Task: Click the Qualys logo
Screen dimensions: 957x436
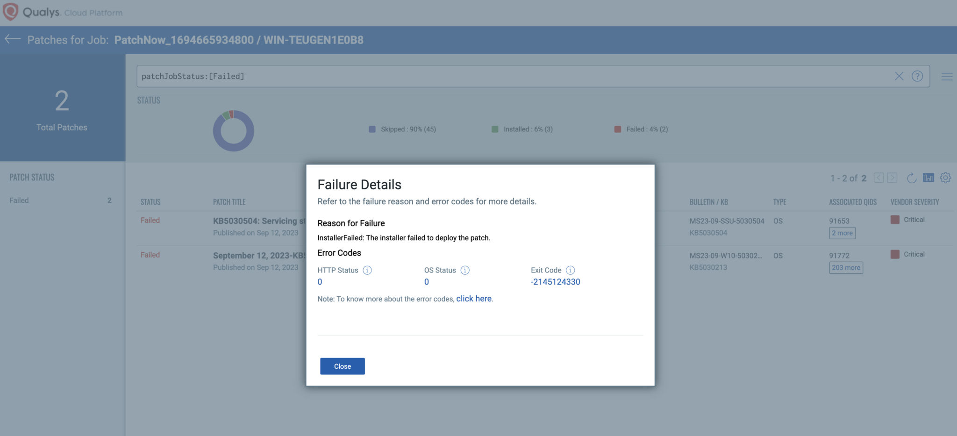Action: coord(11,12)
